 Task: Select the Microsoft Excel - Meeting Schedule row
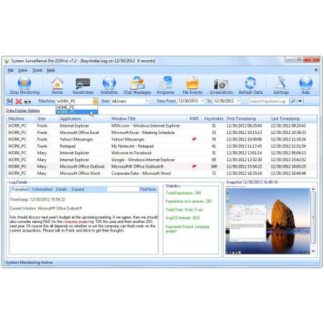tap(161, 133)
